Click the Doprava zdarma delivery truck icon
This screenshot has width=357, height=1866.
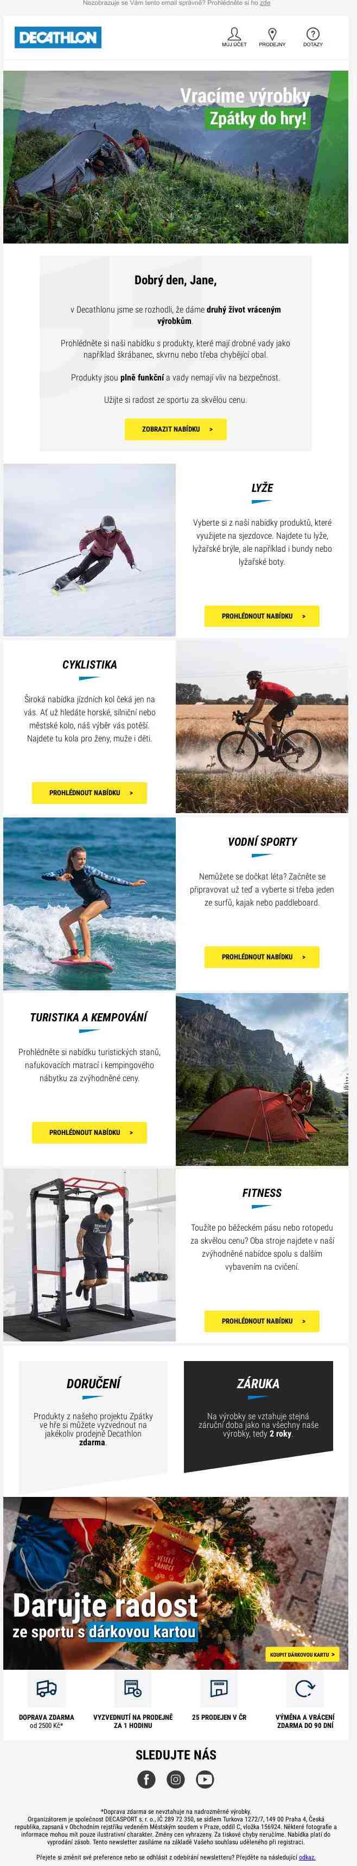point(46,1688)
